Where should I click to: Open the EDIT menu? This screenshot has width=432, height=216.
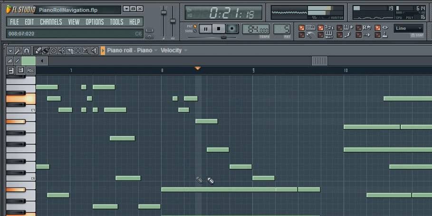point(29,22)
